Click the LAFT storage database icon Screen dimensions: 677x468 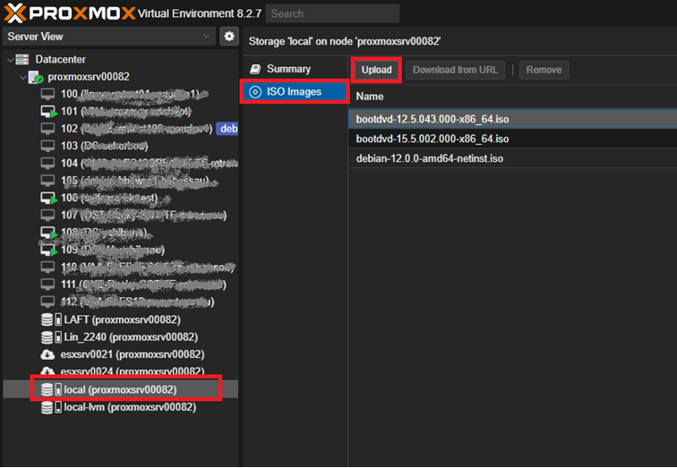click(48, 320)
